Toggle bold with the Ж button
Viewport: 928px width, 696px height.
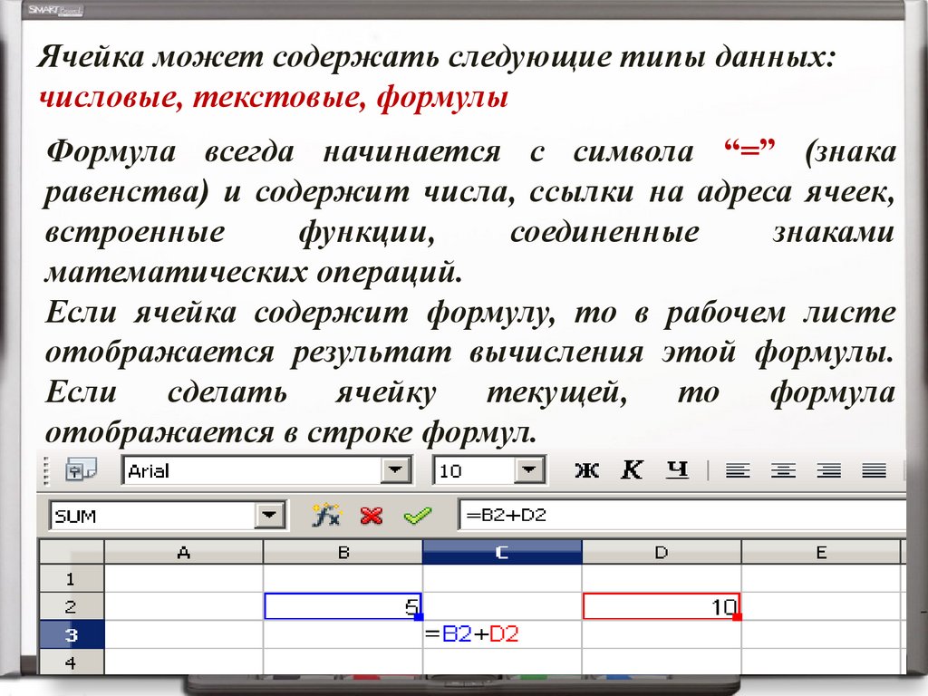pyautogui.click(x=586, y=470)
